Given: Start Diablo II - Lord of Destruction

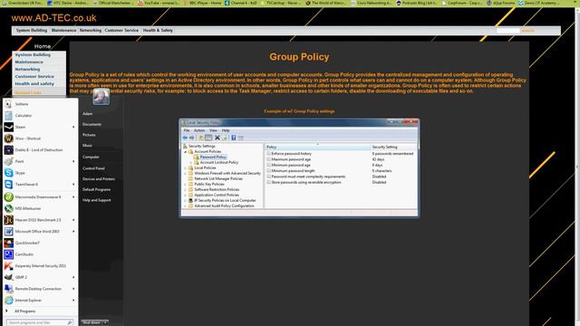Looking at the screenshot, I should [39, 150].
